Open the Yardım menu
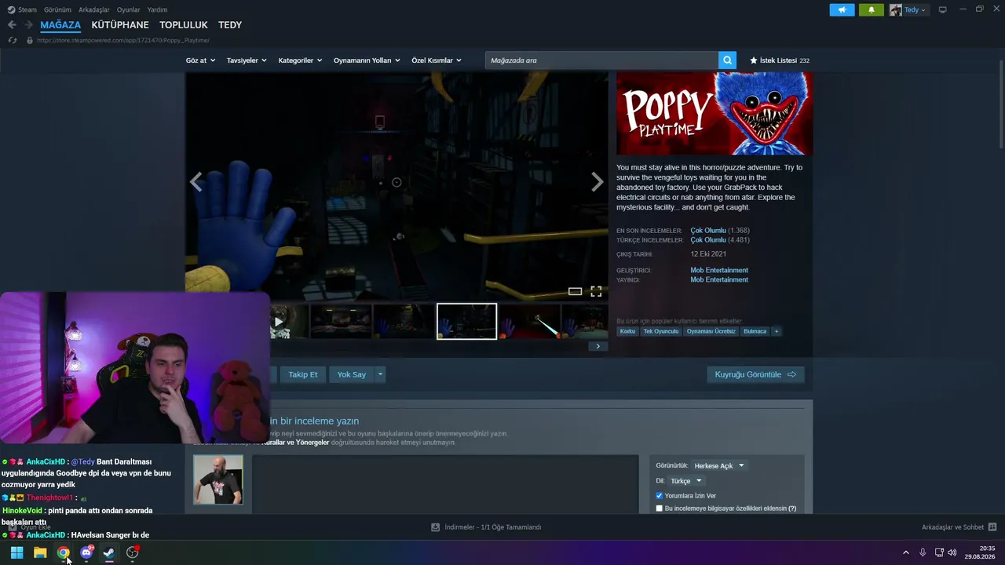Screen dimensions: 1005x565 (x=158, y=10)
